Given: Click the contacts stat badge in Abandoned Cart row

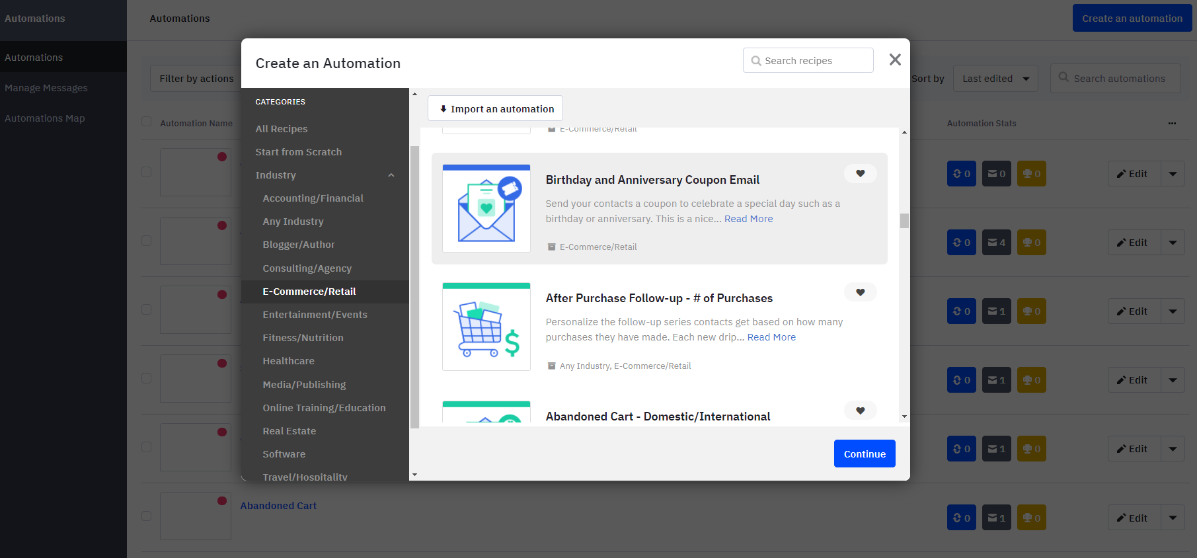Looking at the screenshot, I should [962, 518].
